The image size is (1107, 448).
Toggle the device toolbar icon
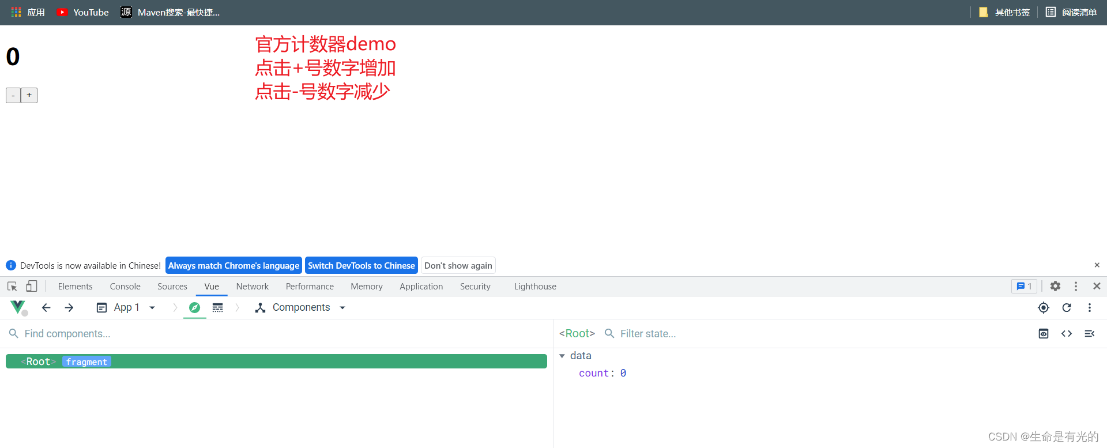point(32,286)
